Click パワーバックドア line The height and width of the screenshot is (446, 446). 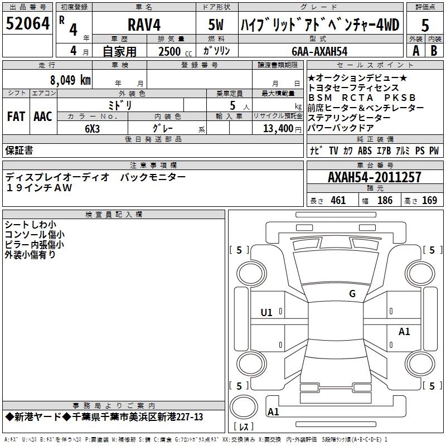pos(341,128)
